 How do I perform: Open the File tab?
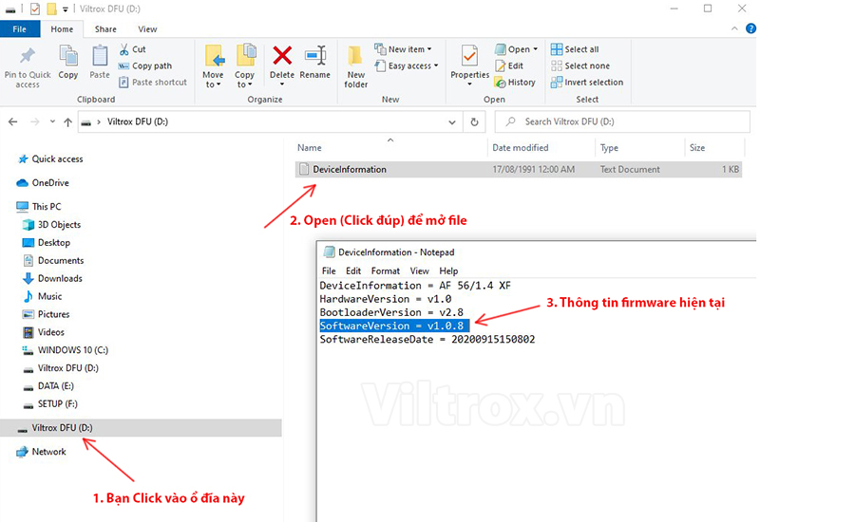(x=20, y=28)
